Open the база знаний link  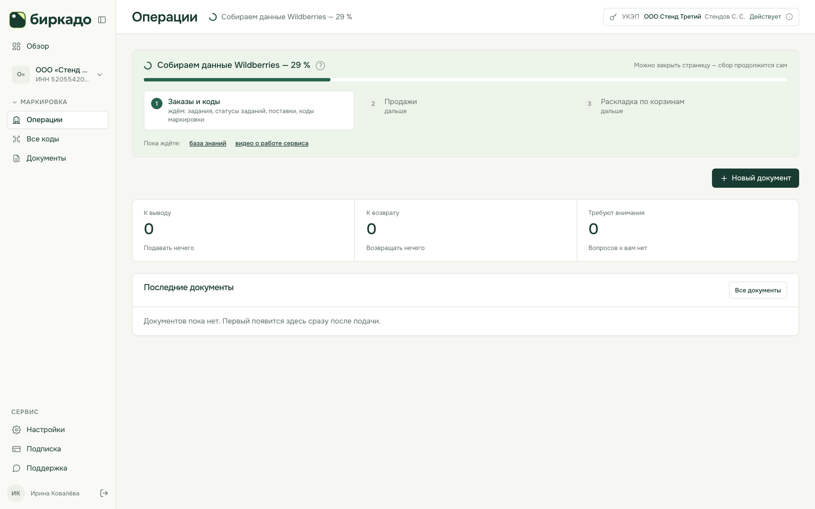click(x=208, y=143)
